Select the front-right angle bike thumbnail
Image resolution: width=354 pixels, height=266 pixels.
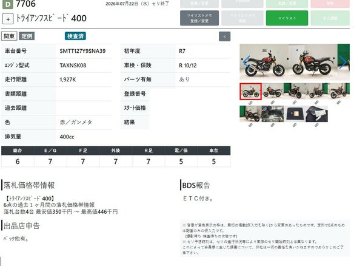click(x=316, y=91)
